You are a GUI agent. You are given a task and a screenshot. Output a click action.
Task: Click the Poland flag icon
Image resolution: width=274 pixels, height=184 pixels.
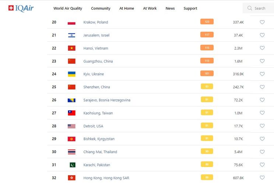point(71,22)
